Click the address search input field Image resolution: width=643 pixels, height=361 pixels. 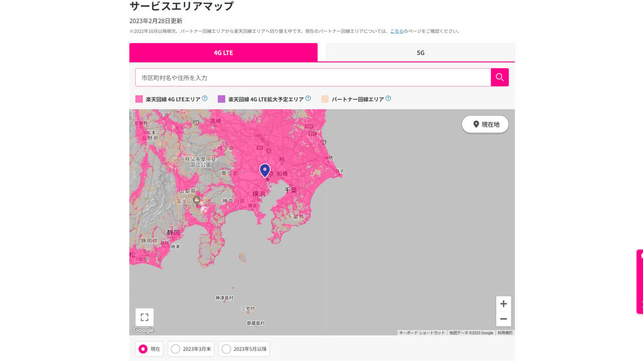pyautogui.click(x=311, y=77)
